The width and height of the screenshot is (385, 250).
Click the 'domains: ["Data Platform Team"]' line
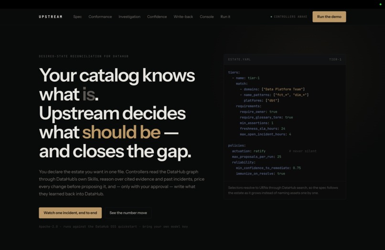tap(272, 89)
